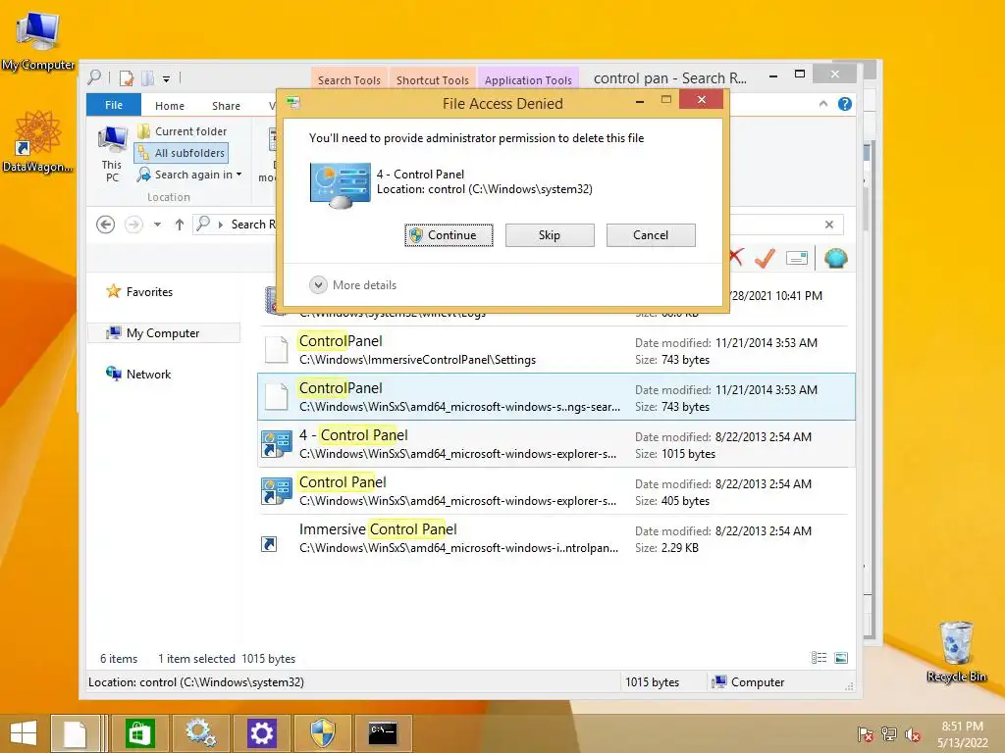Click the Skip button in the dialog
Screen dimensions: 1005x753
click(x=550, y=235)
